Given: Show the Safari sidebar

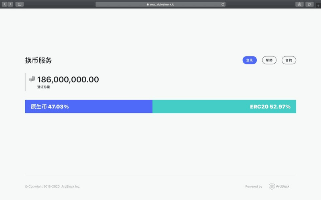Looking at the screenshot, I should [19, 4].
